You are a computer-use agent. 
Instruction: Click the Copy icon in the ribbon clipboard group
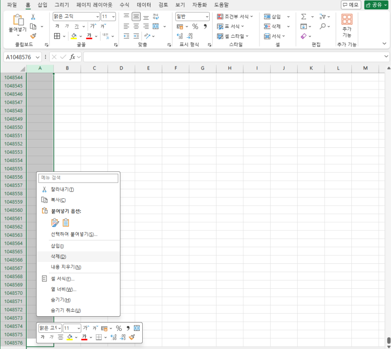click(33, 26)
